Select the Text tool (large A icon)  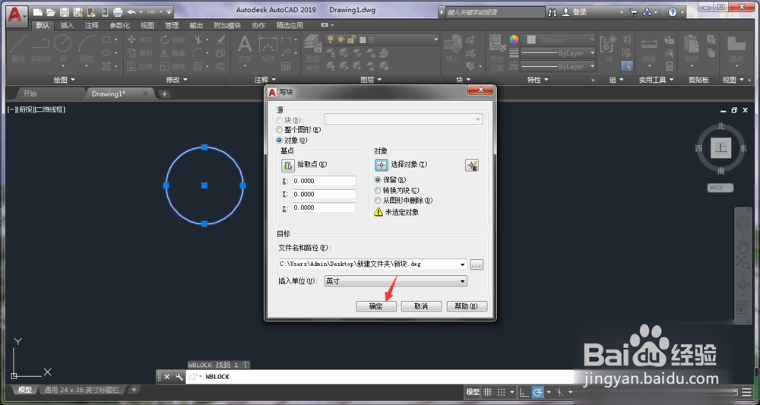coord(245,49)
